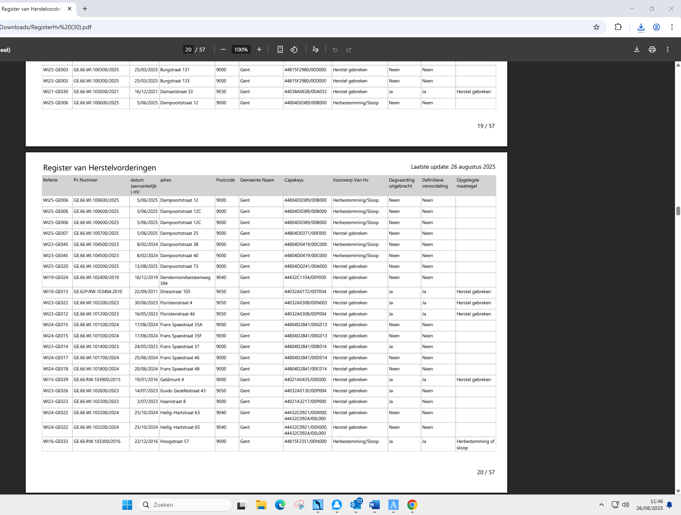Launch Microsoft Edge from taskbar
681x515 pixels.
(x=280, y=505)
